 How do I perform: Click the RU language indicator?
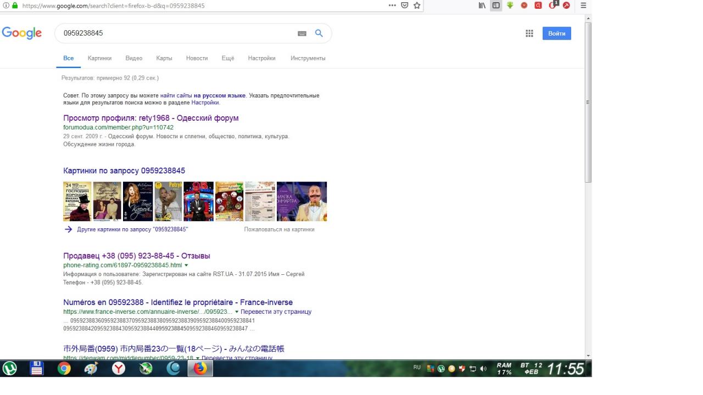pos(417,368)
